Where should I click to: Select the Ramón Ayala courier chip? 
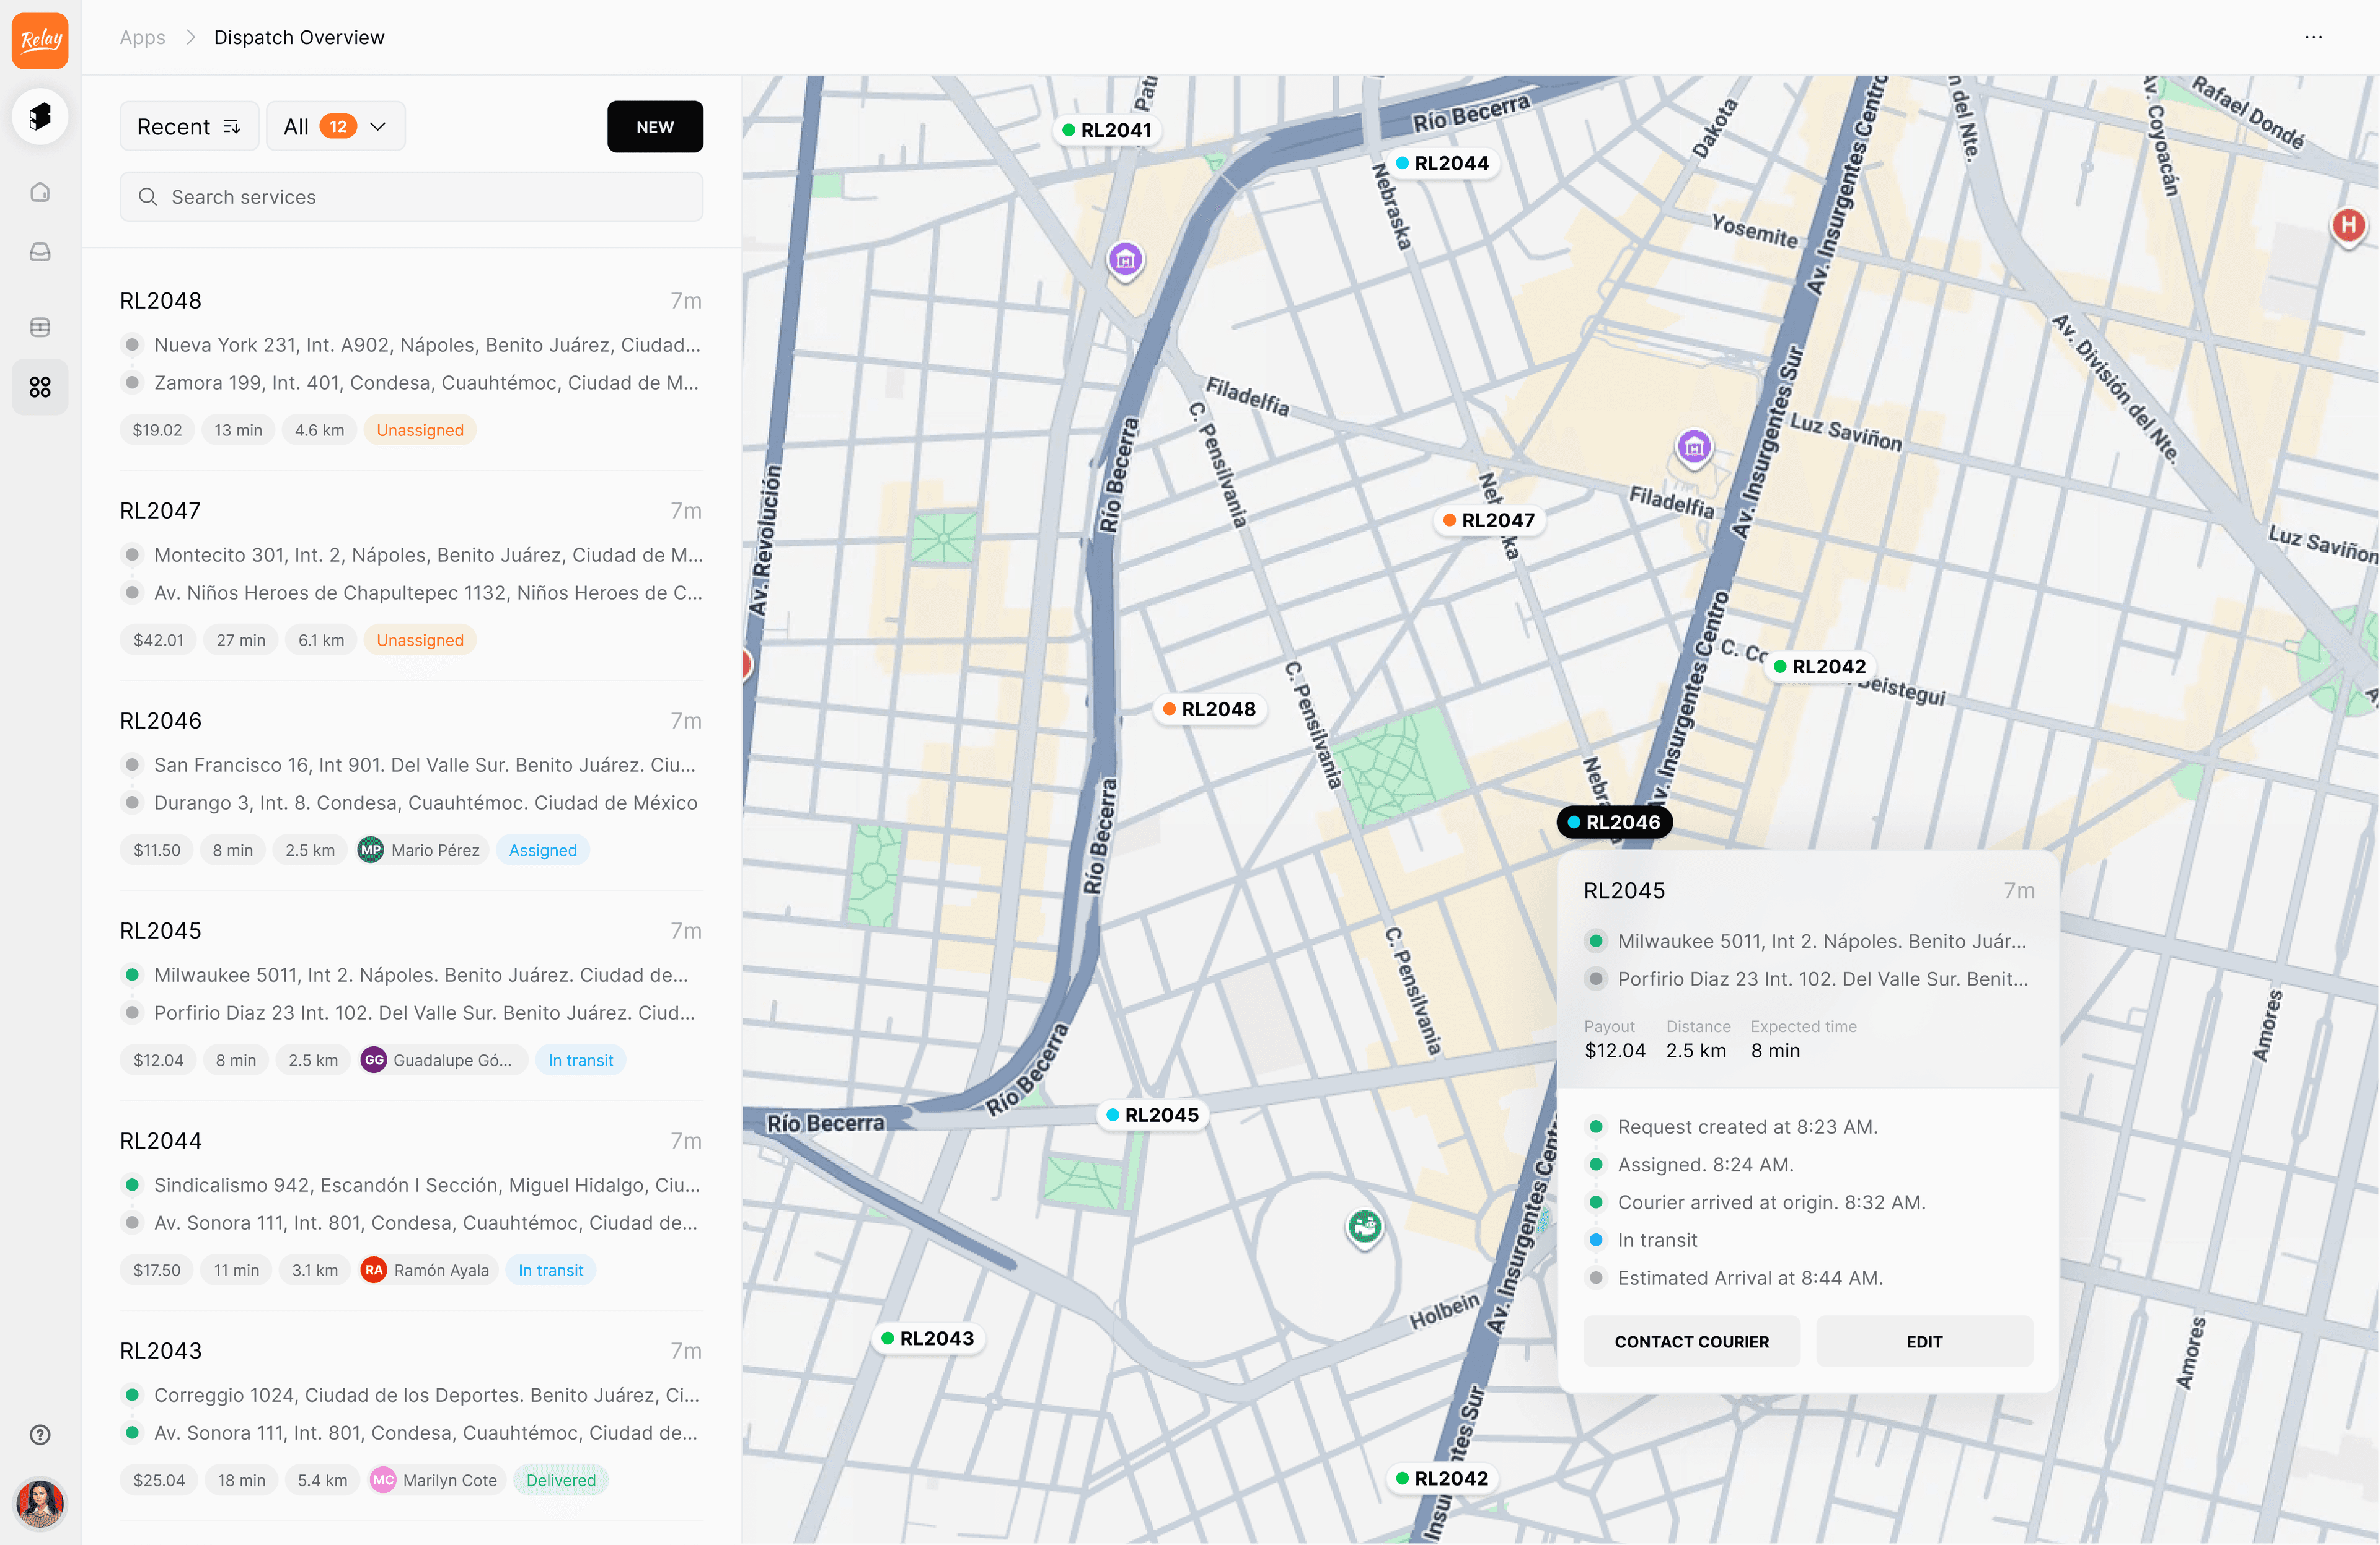(428, 1269)
